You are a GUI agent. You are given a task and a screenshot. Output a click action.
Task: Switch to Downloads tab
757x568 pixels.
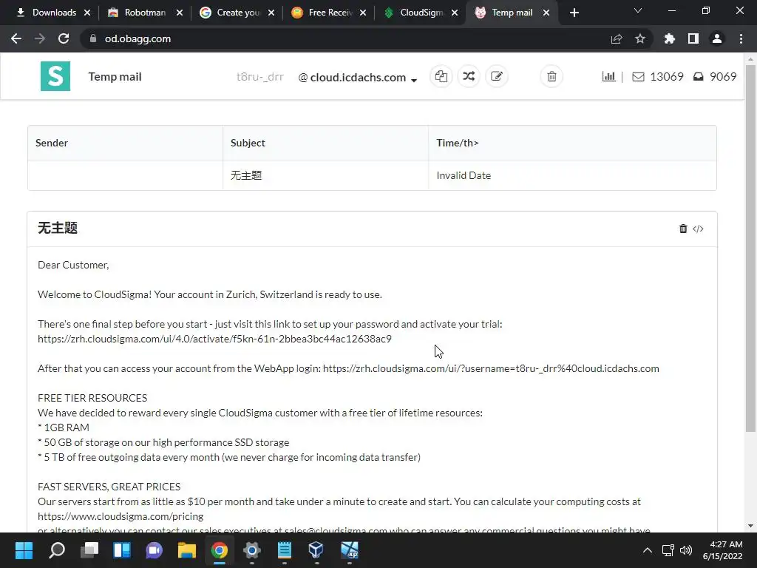[47, 13]
